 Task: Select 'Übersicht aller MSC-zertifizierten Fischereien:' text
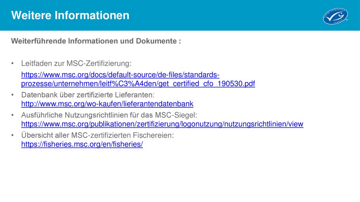[97, 135]
